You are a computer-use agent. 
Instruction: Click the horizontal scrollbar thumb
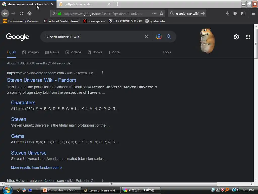(x=111, y=184)
